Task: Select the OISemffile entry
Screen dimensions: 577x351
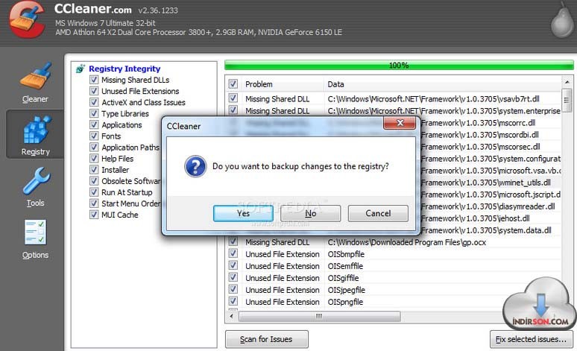Action: [x=345, y=266]
